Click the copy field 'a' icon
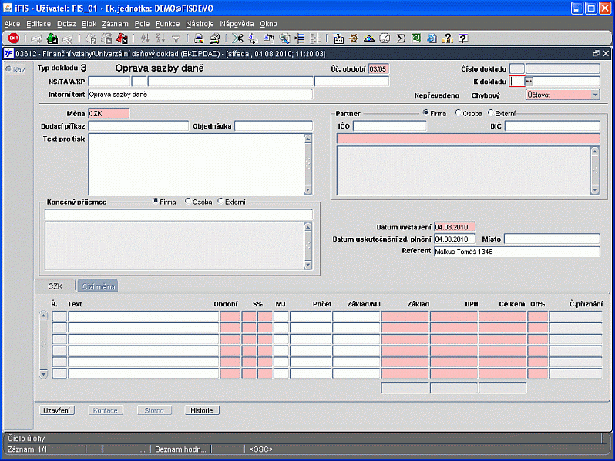The width and height of the screenshot is (615, 461). click(x=253, y=38)
